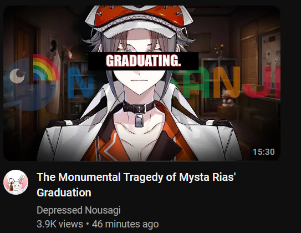Click the "46 minutes ago" timestamp

tap(125, 224)
